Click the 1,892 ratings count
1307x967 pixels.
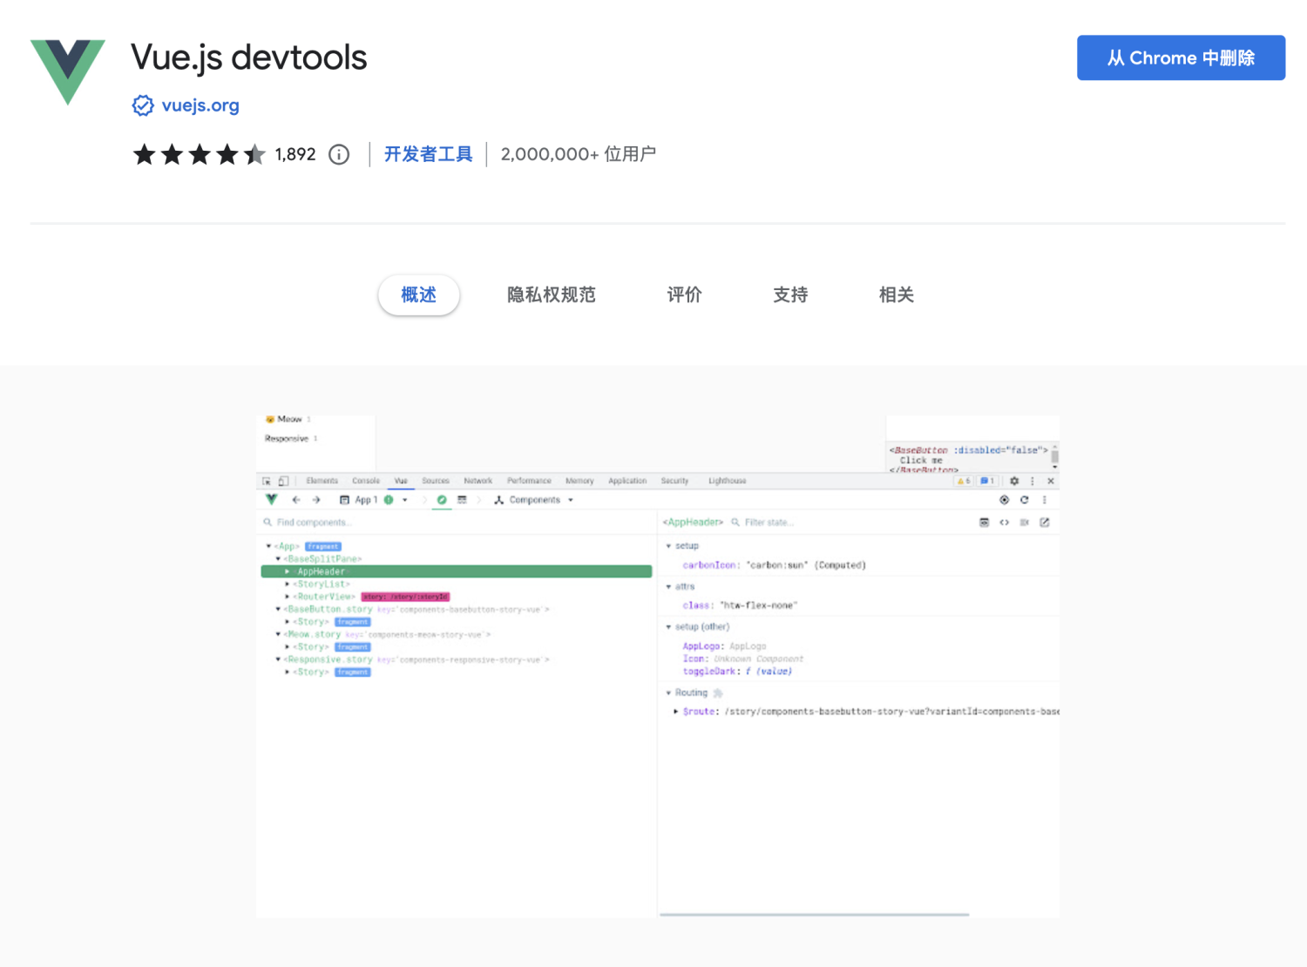(x=295, y=154)
